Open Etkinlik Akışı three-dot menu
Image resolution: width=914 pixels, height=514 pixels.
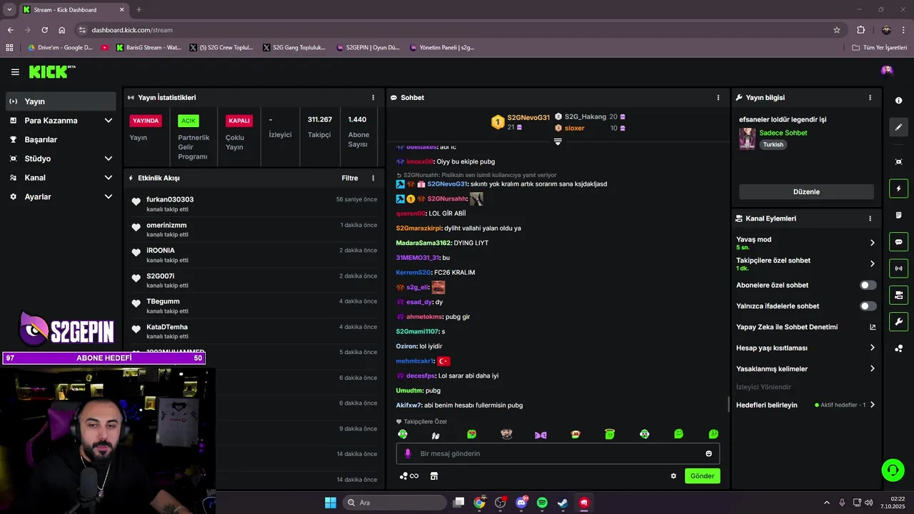[x=373, y=178]
